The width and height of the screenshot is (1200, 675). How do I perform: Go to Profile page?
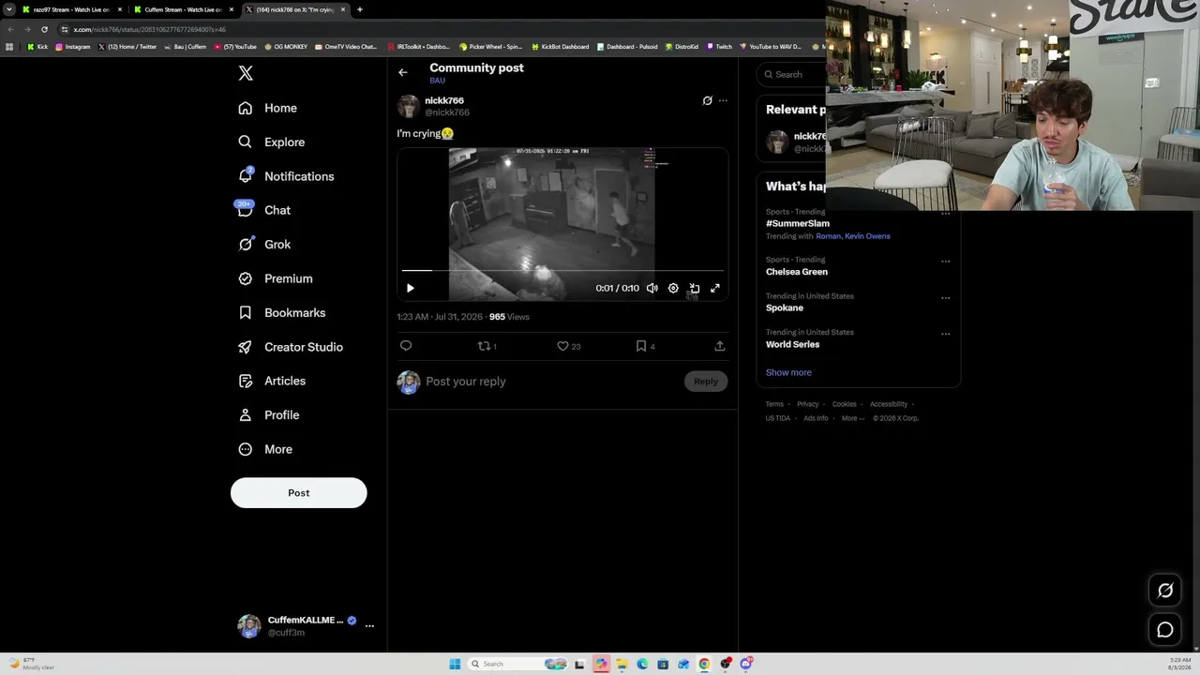point(268,415)
